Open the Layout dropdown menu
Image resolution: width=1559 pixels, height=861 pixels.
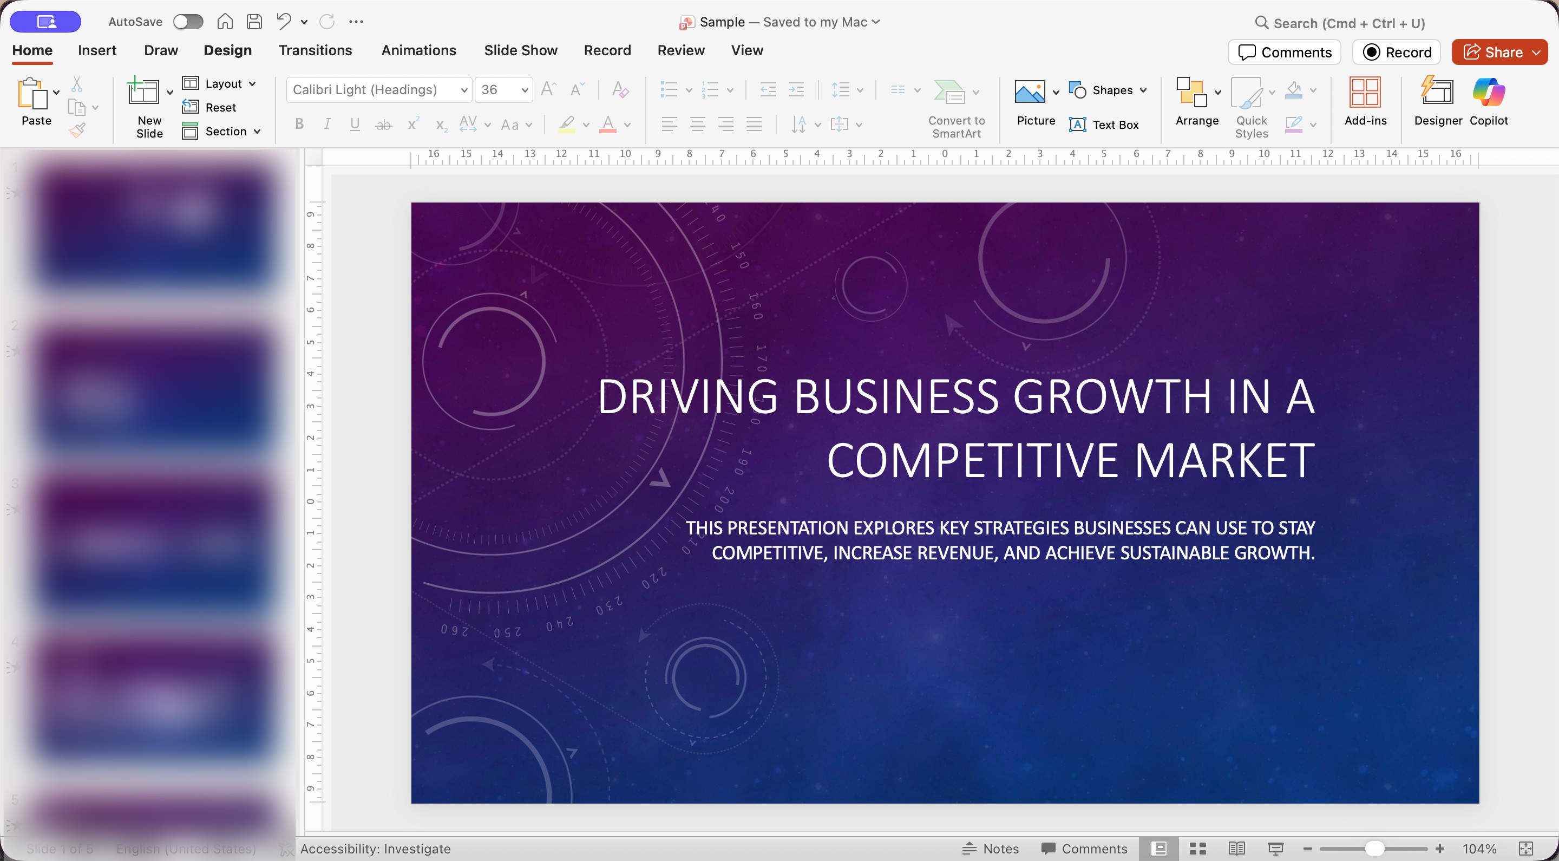click(x=219, y=83)
